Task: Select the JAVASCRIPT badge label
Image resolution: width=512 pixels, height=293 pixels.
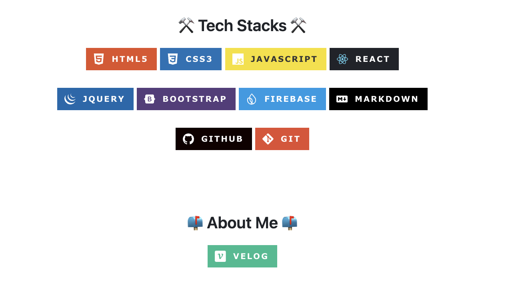Action: click(x=284, y=59)
